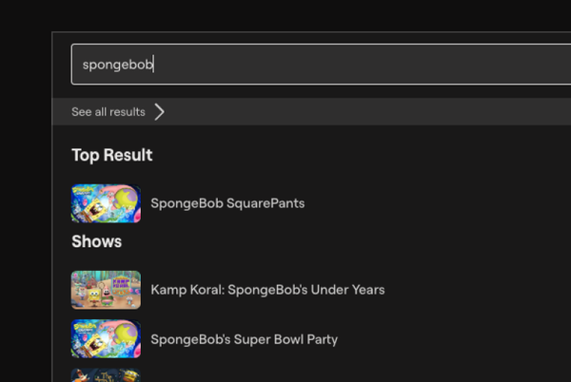
Task: Open the SpongeBob SquarePants top result thumbnail
Action: 106,203
